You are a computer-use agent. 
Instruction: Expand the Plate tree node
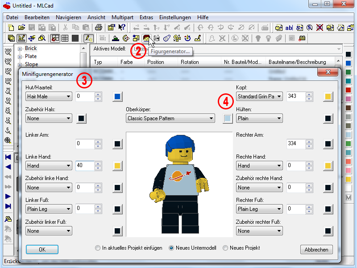tap(20, 57)
